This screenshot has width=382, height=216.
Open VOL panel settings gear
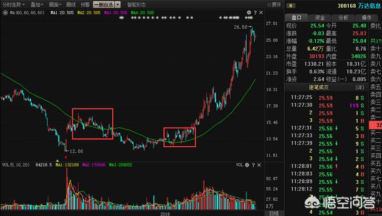point(247,165)
